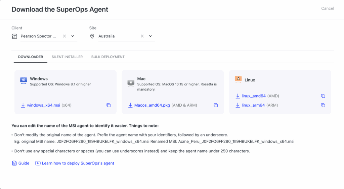344x189 pixels.
Task: Download the windows_x64.msi installer
Action: tap(43, 105)
